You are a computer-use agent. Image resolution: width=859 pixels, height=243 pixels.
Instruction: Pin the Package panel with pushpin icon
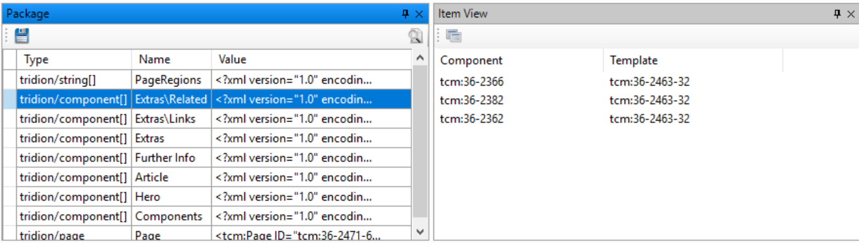pyautogui.click(x=406, y=14)
